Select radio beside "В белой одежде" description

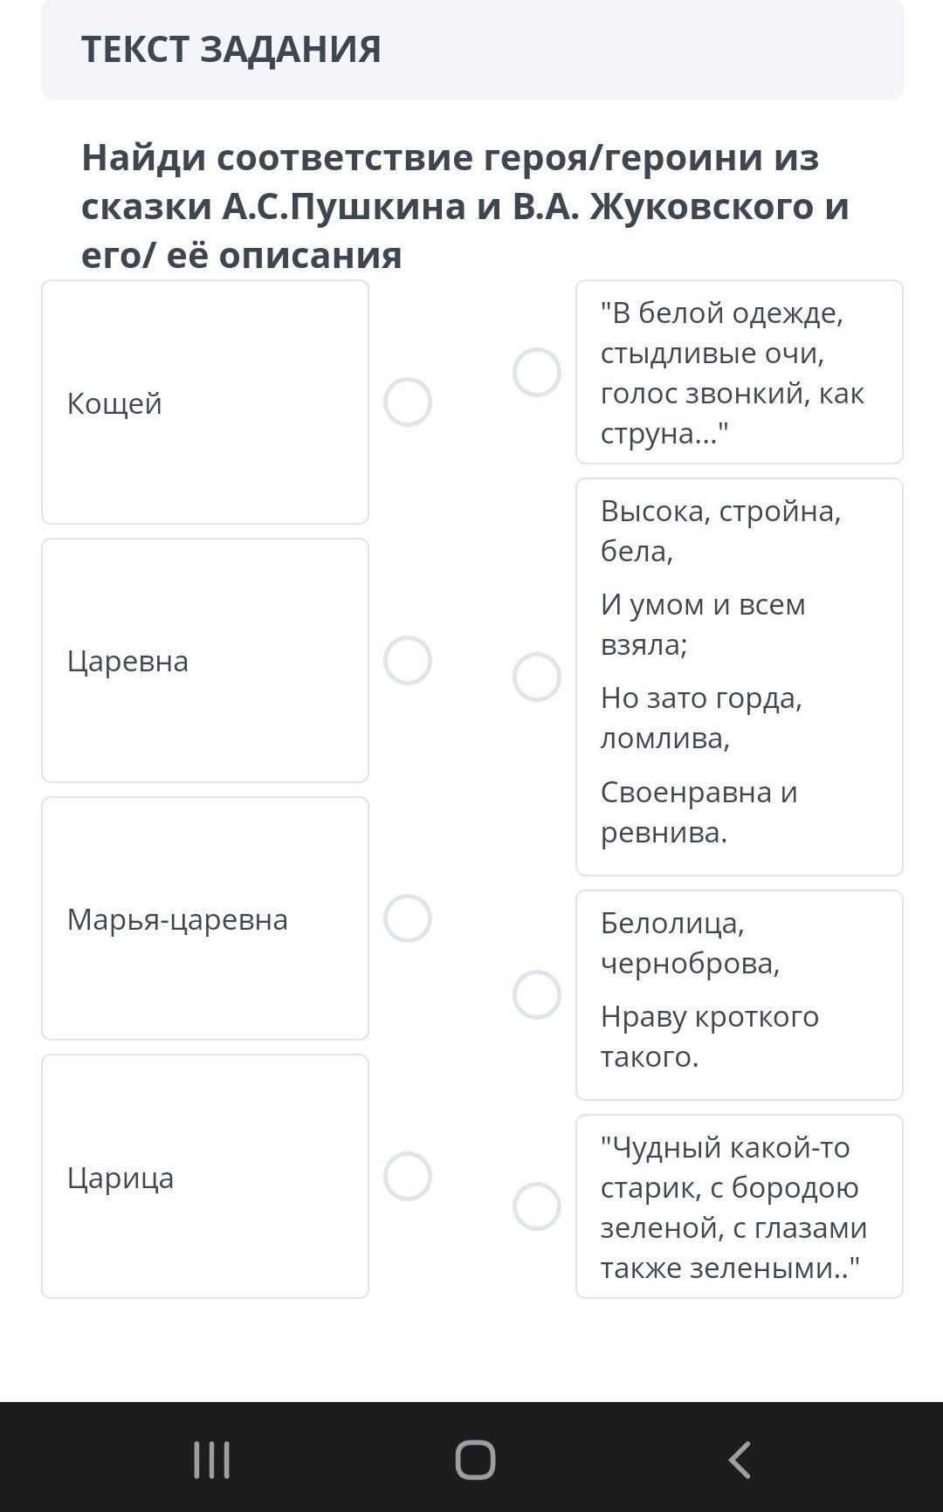click(537, 373)
